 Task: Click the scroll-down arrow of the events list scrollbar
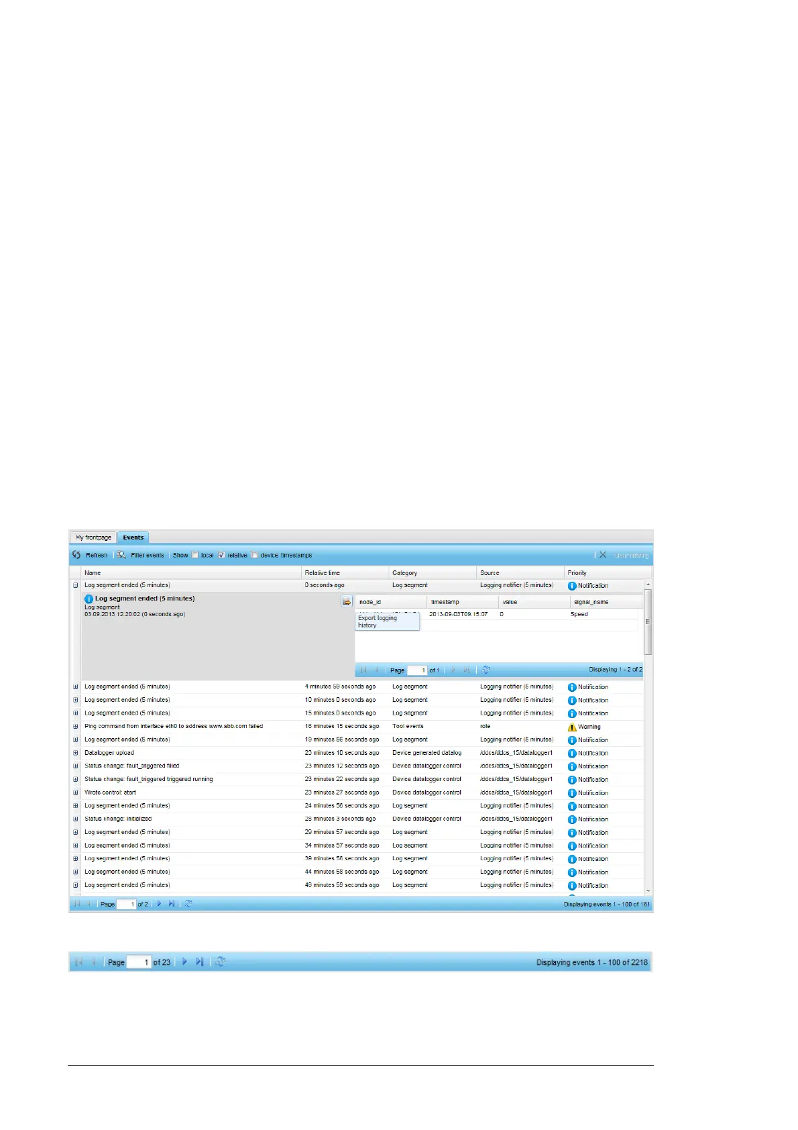click(648, 891)
